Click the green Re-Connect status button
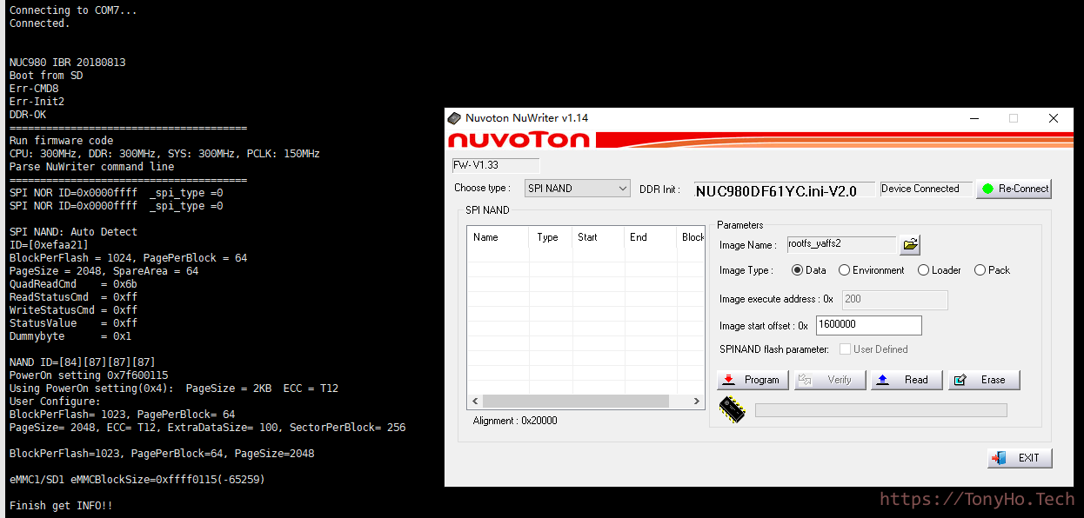 coord(1014,189)
